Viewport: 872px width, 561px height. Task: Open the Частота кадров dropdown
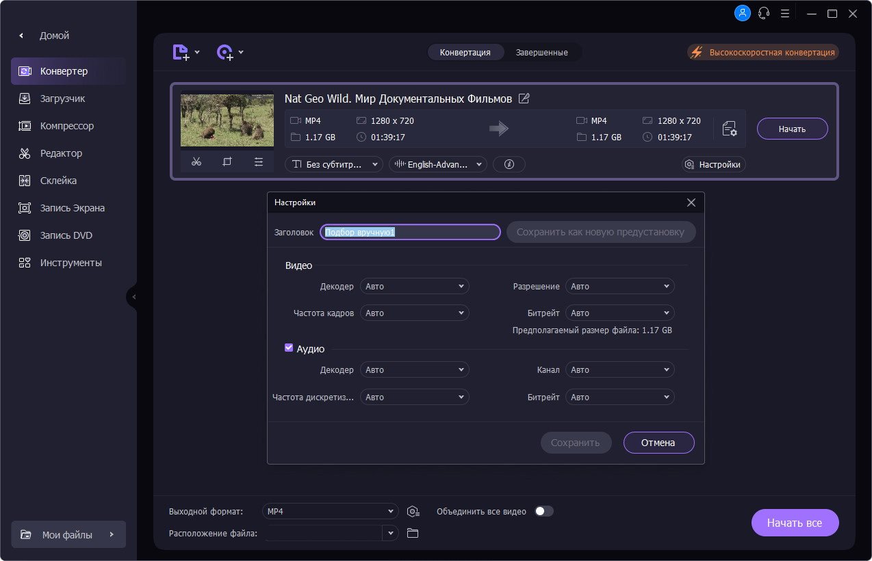(x=415, y=313)
